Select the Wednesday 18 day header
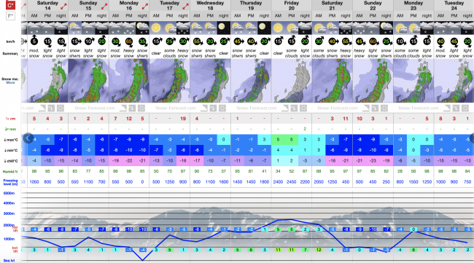The height and width of the screenshot is (263, 474). click(x=210, y=6)
